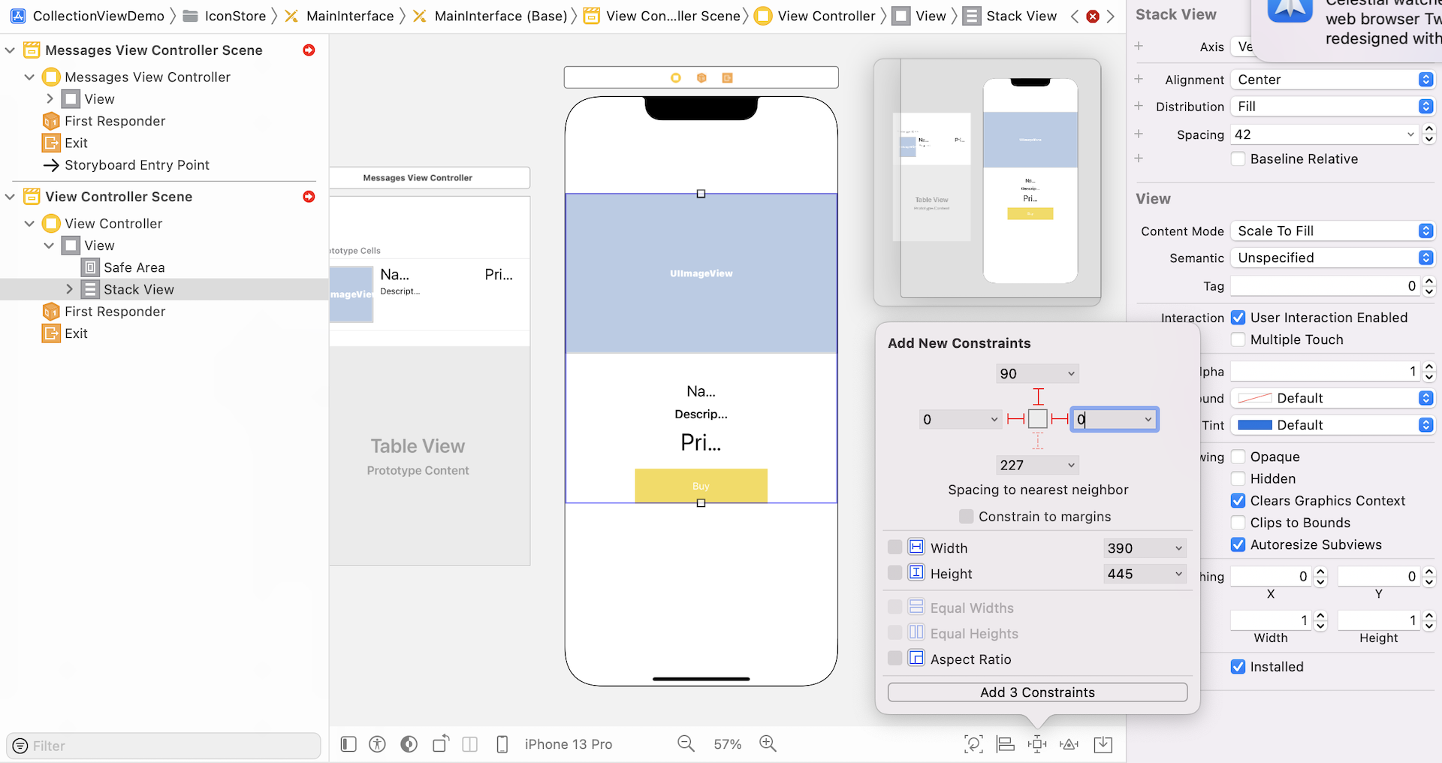1442x763 pixels.
Task: Open the Alignment dropdown set to Center
Action: tap(1332, 80)
